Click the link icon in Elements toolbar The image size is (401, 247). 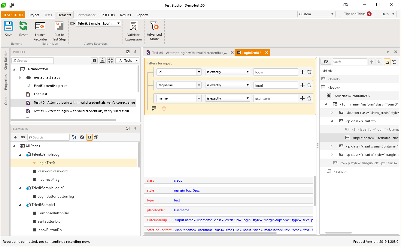(23, 137)
